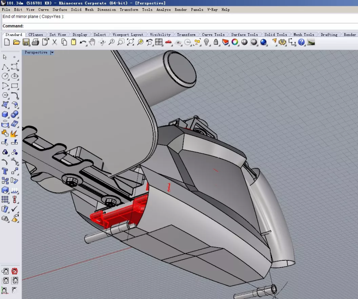Open the color wheel material icon

pos(235,42)
